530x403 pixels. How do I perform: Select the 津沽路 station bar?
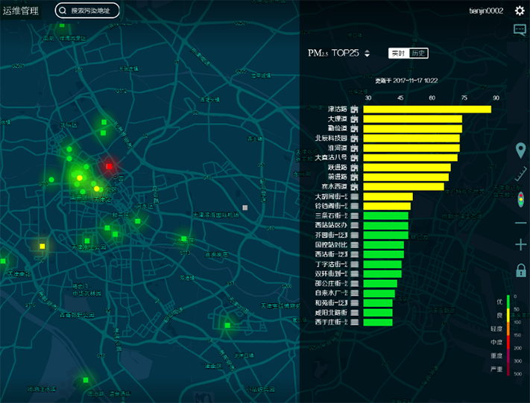click(427, 110)
